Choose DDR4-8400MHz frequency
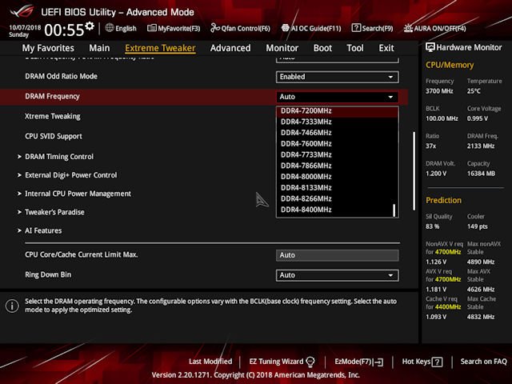 337,210
